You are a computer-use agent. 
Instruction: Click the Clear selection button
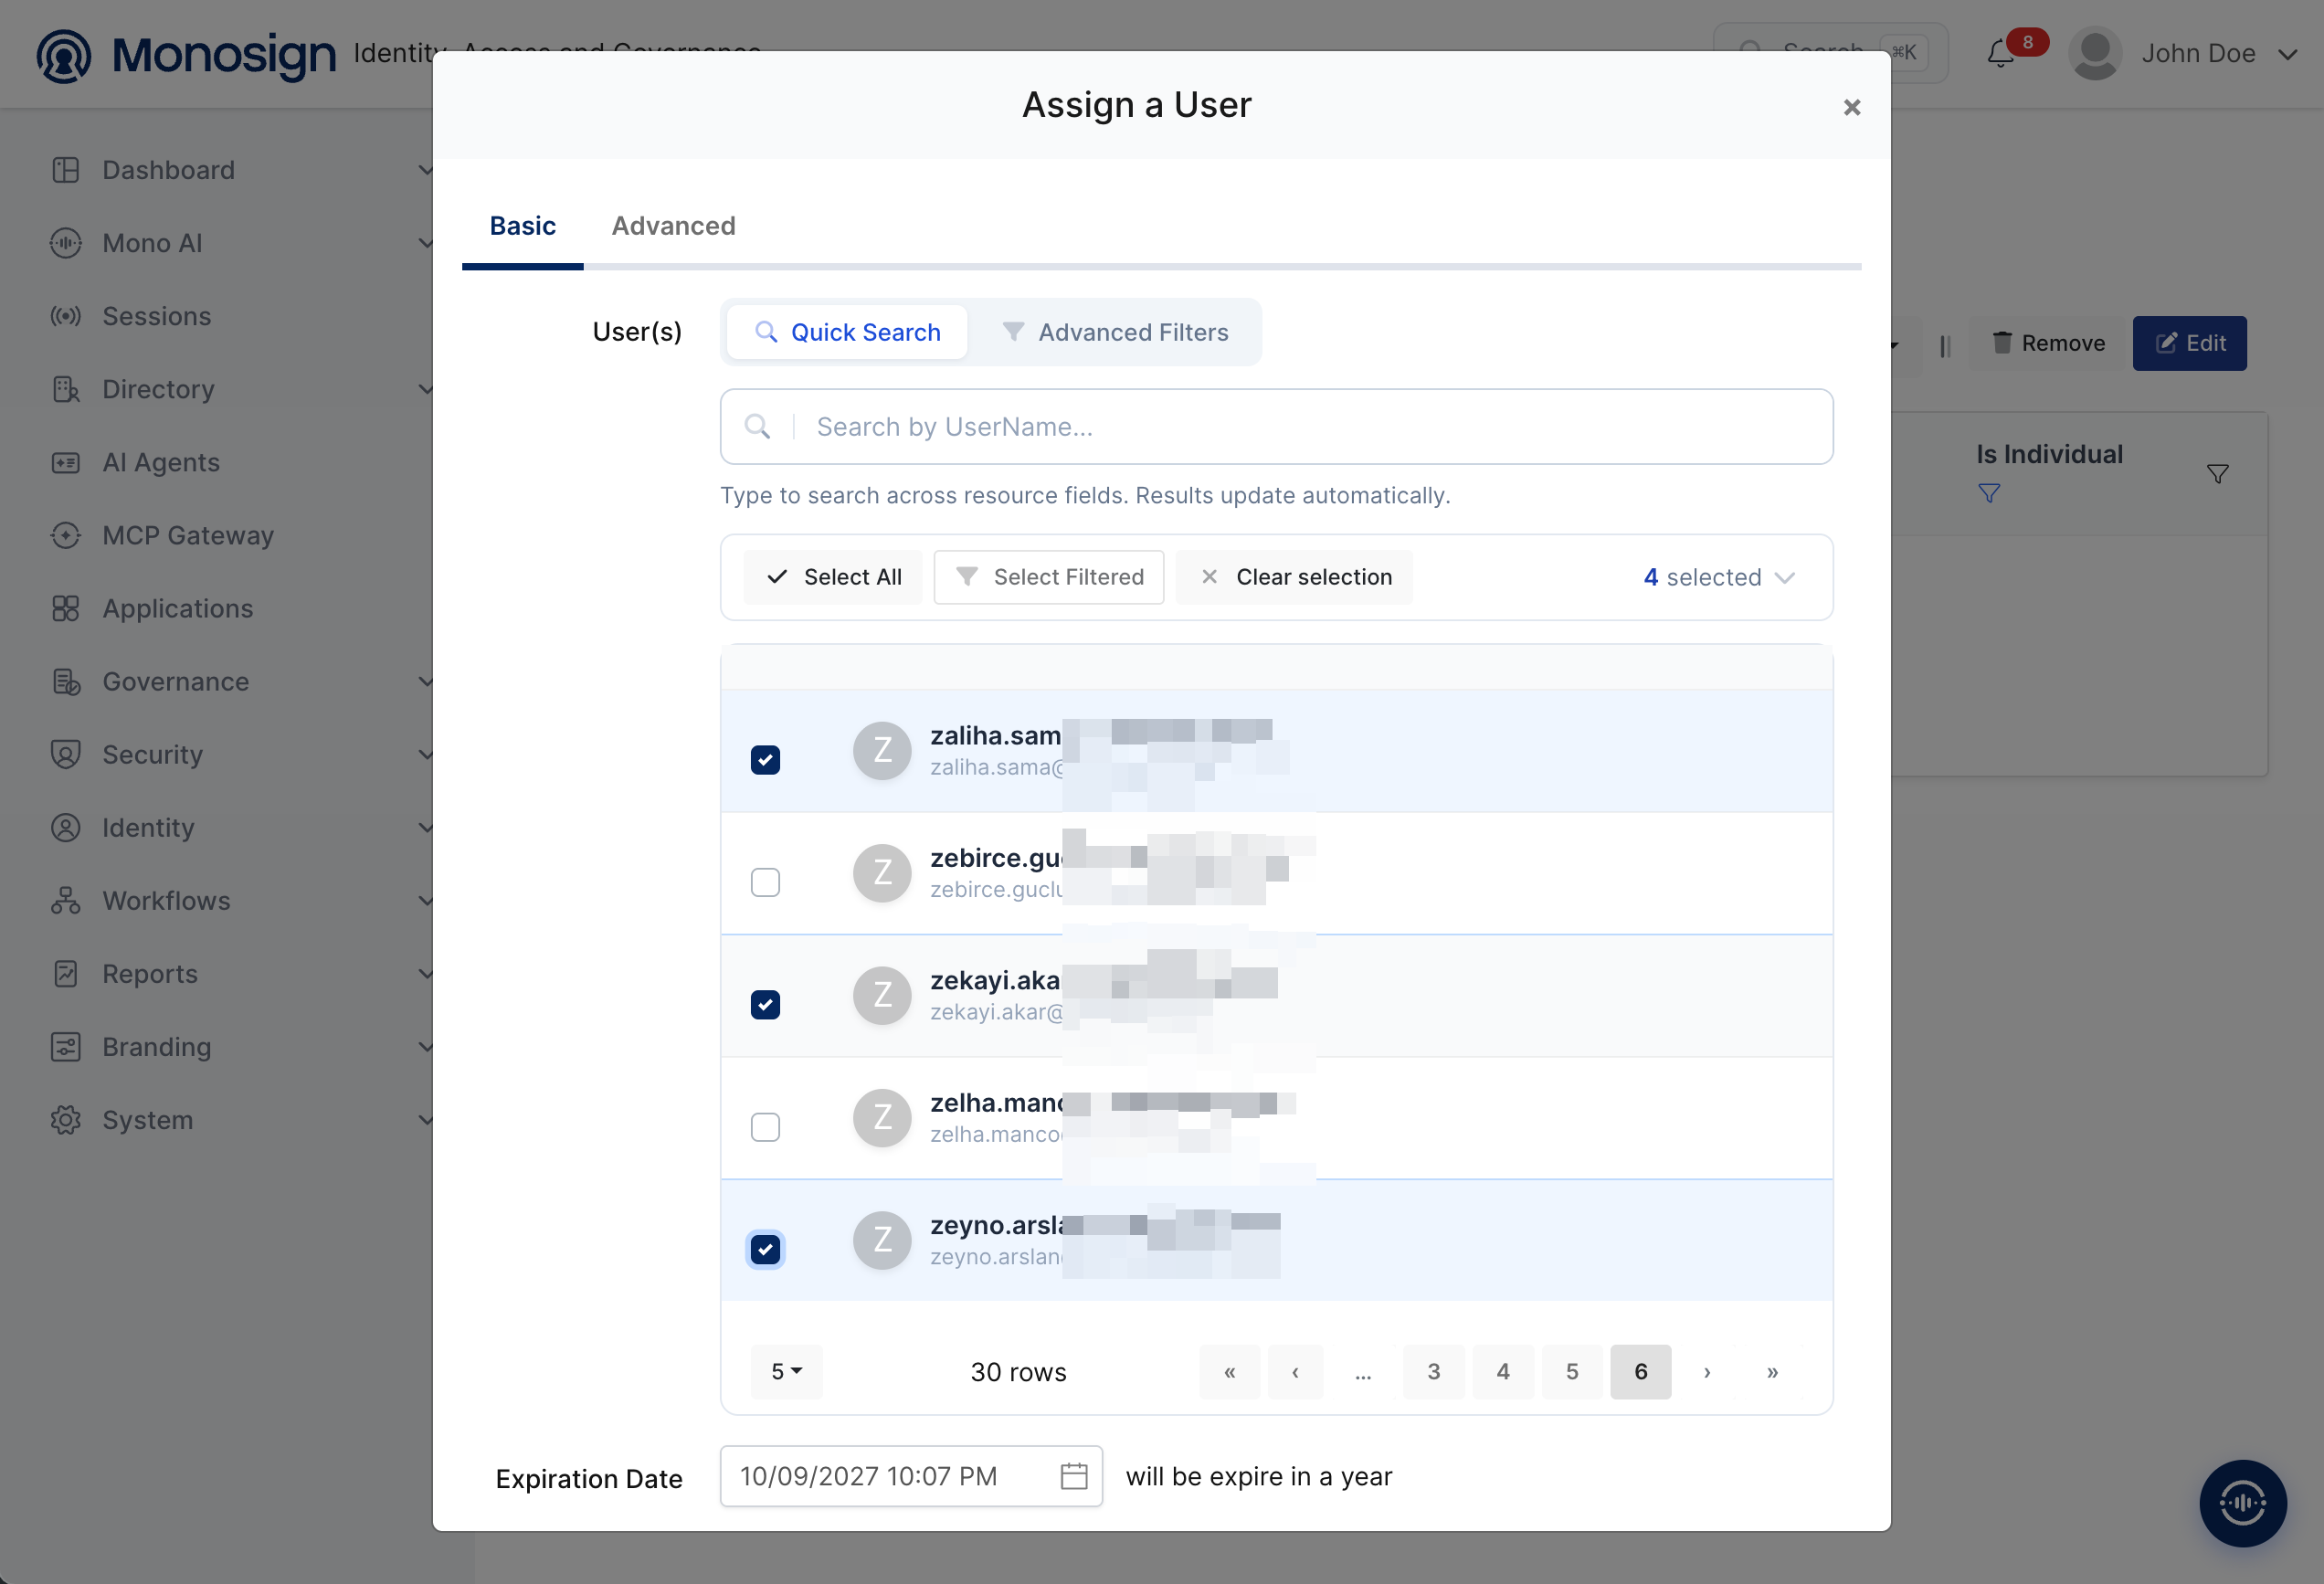click(x=1294, y=577)
